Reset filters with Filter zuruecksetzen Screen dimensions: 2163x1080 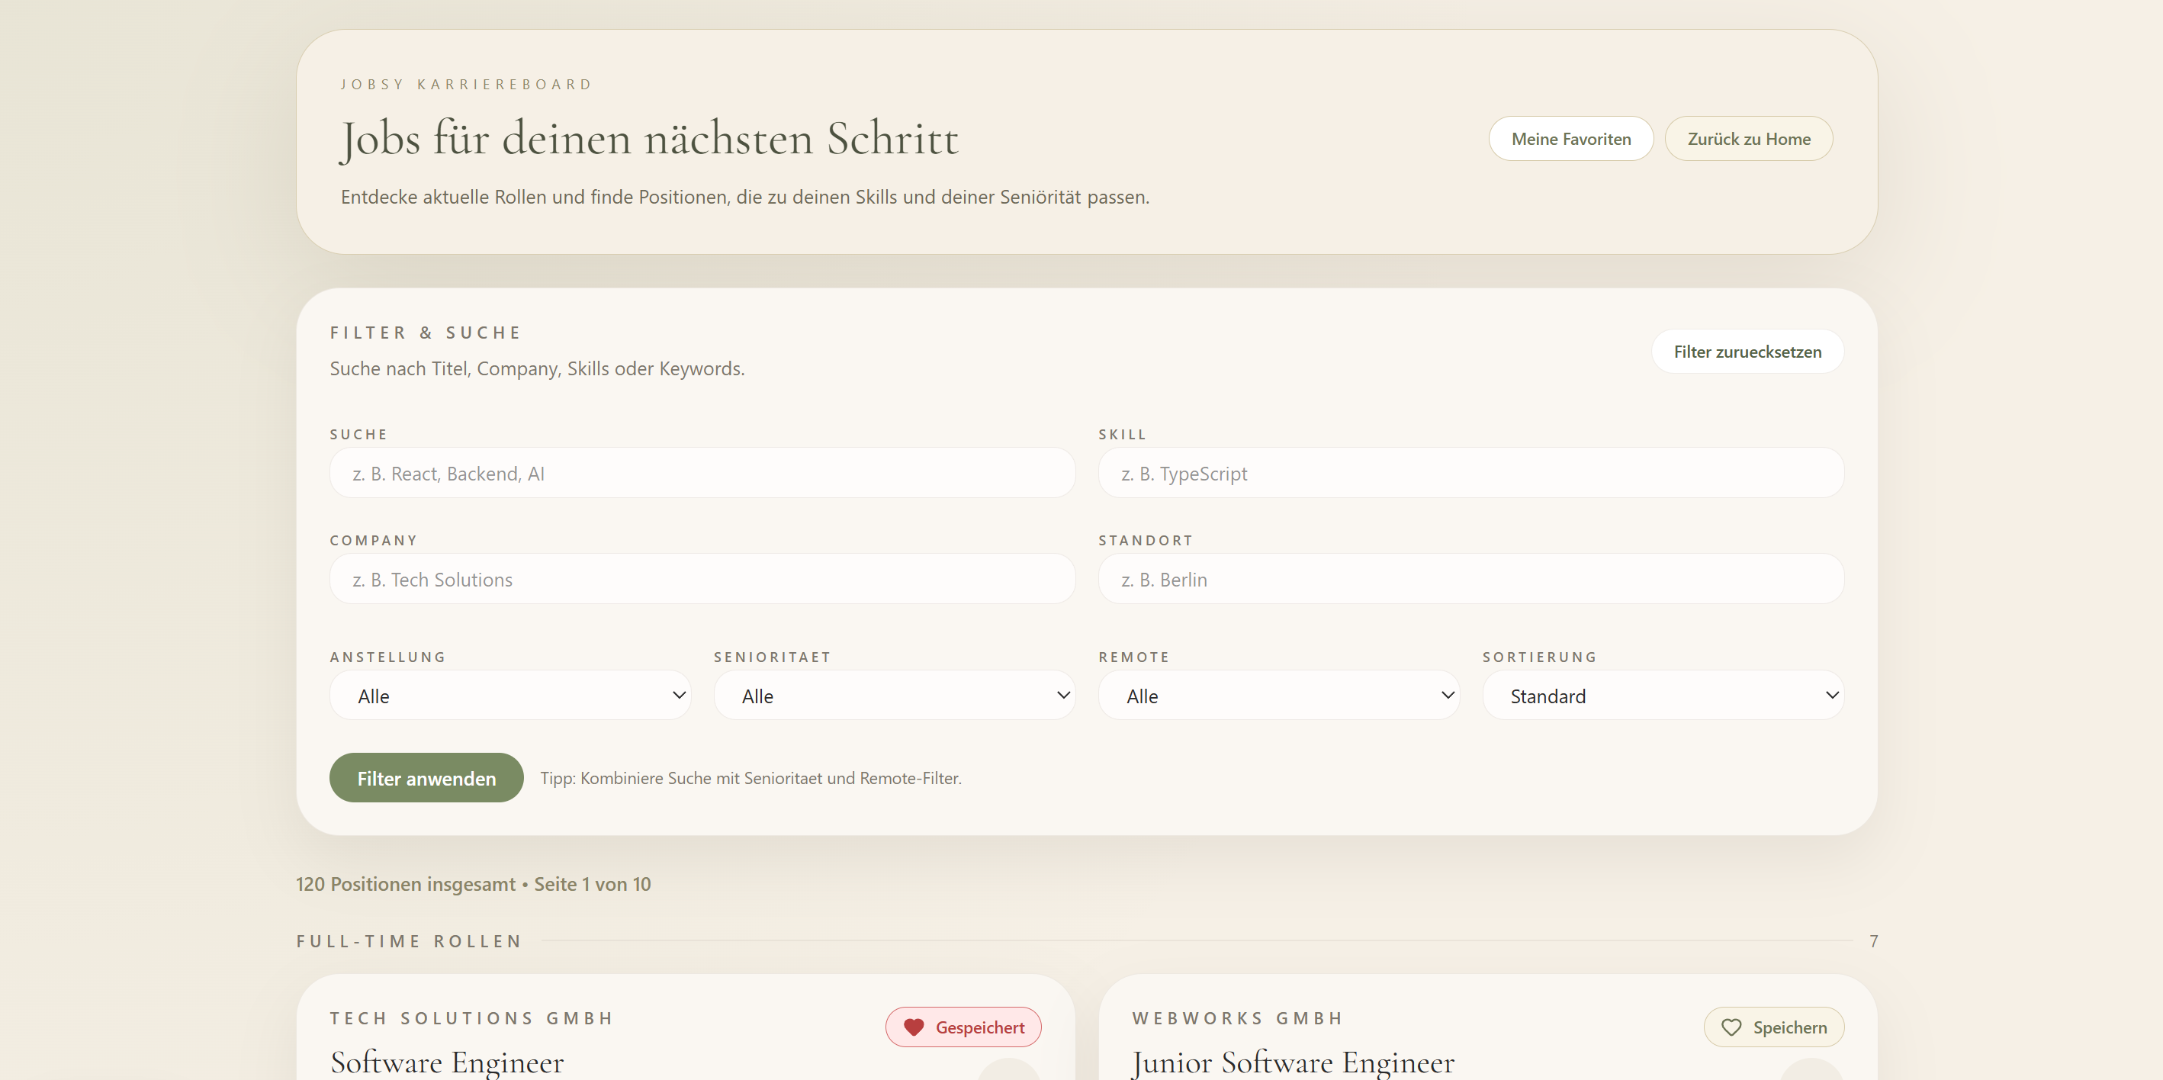1747,352
